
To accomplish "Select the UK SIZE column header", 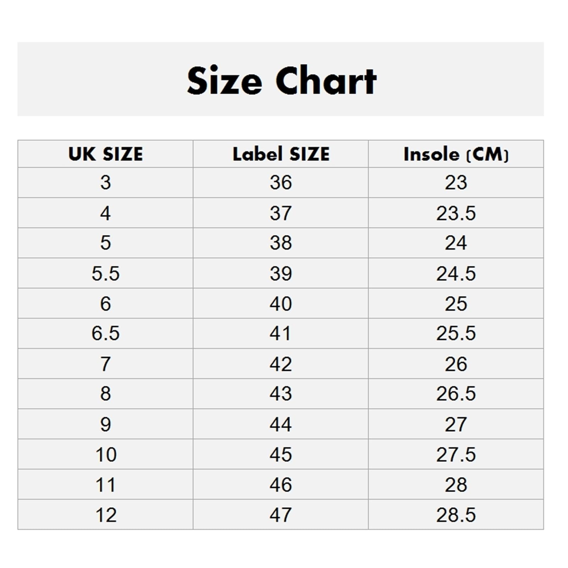I will point(105,154).
